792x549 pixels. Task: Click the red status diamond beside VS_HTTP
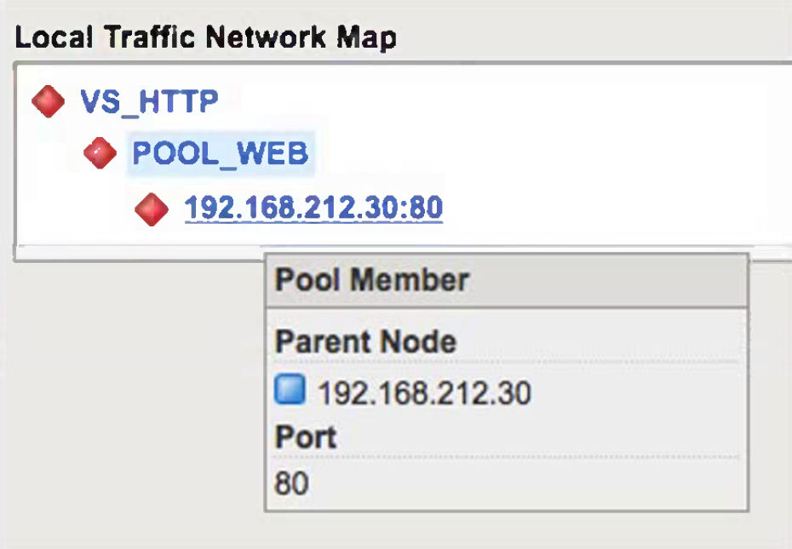(48, 101)
